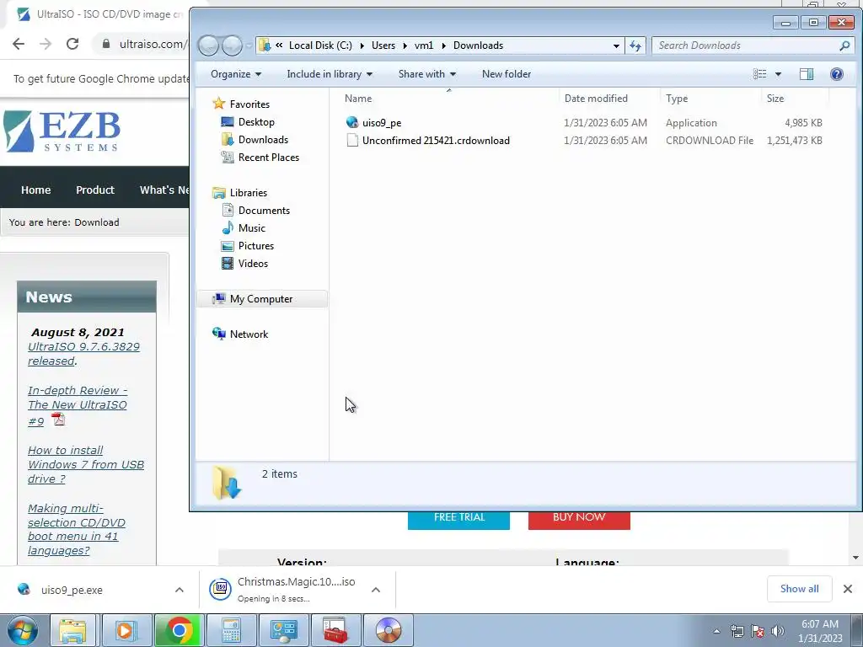863x647 pixels.
Task: Sort files by Size column
Action: [775, 99]
